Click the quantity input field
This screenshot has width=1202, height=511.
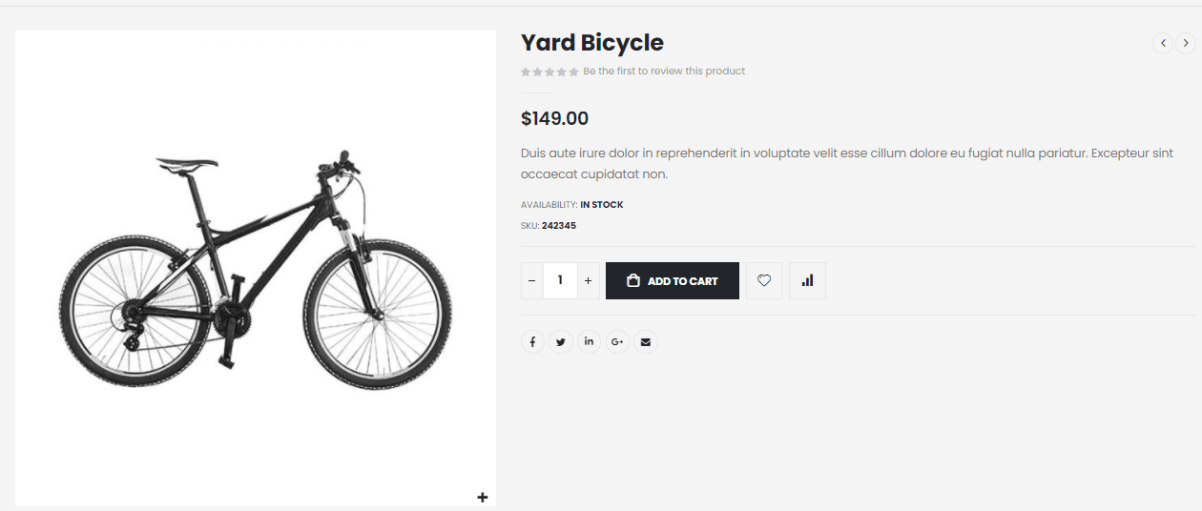click(x=560, y=280)
